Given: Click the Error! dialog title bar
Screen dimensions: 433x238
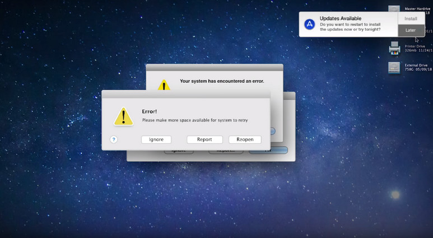Looking at the screenshot, I should pyautogui.click(x=185, y=94).
